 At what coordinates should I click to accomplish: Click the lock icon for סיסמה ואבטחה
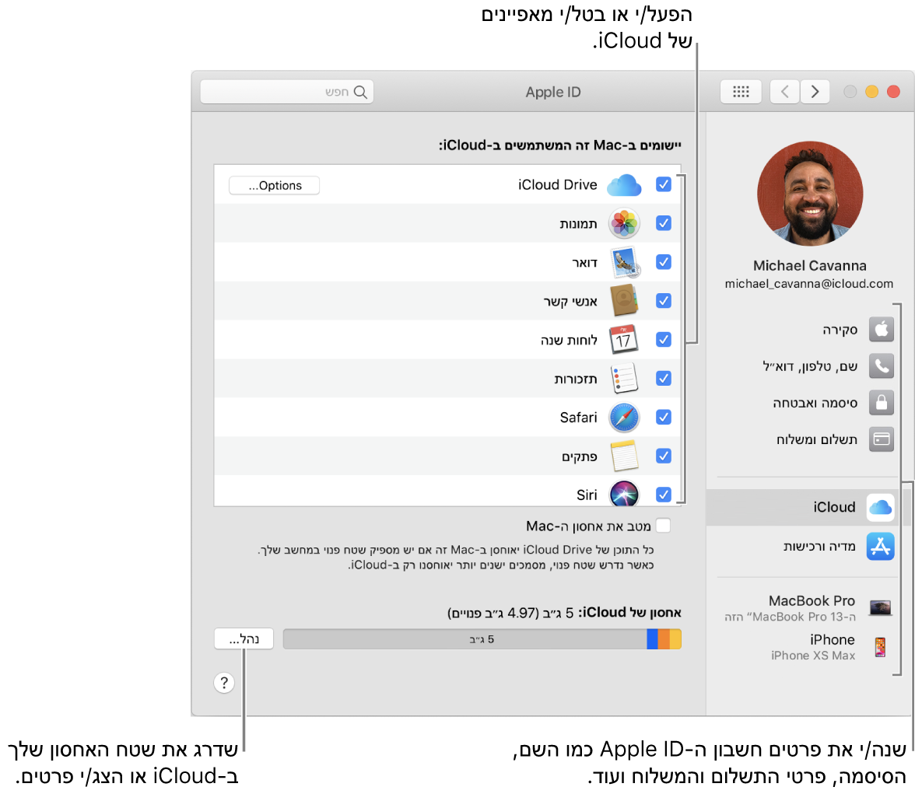(x=881, y=403)
